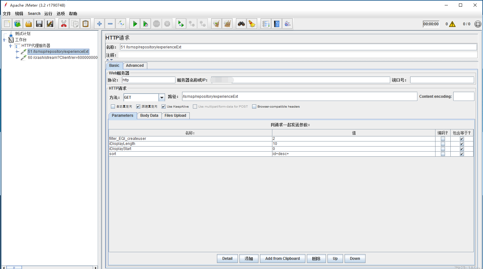The image size is (483, 269).
Task: Click the Help question mark icon
Action: pos(277,24)
